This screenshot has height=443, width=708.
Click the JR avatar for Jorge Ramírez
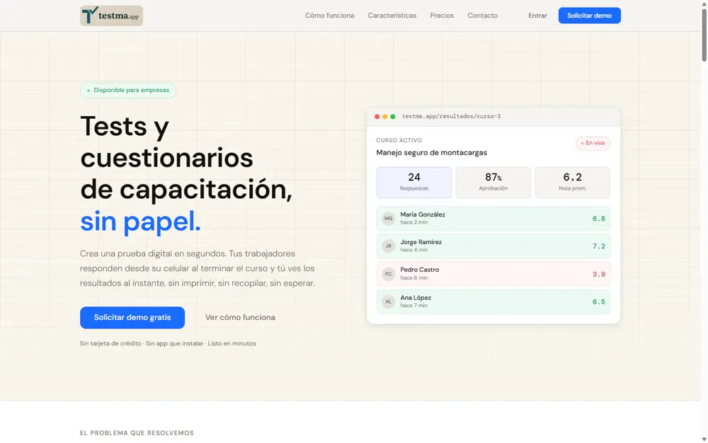click(388, 246)
